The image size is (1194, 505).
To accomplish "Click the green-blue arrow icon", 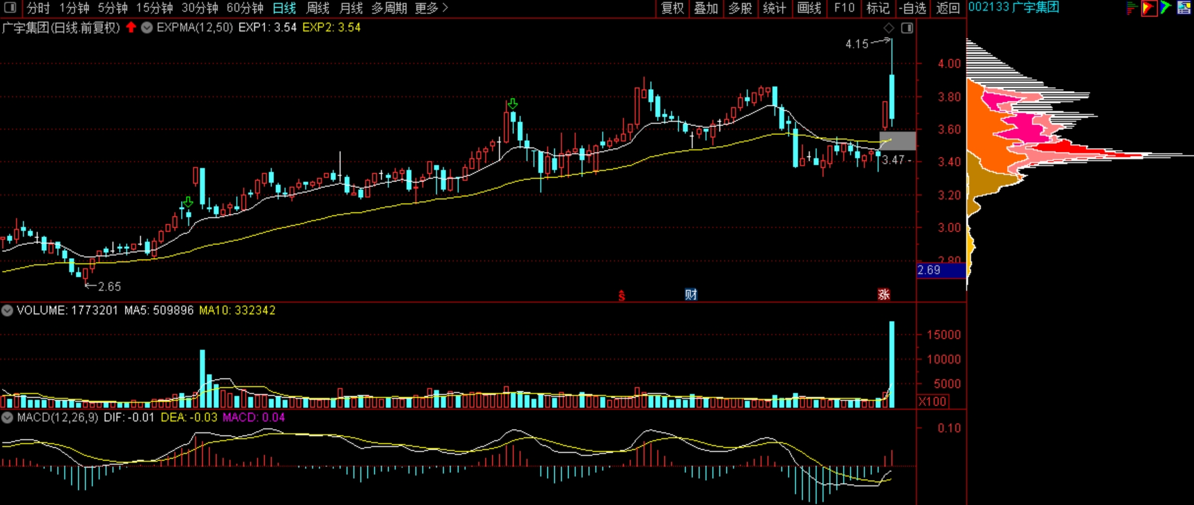I will coord(1166,8).
